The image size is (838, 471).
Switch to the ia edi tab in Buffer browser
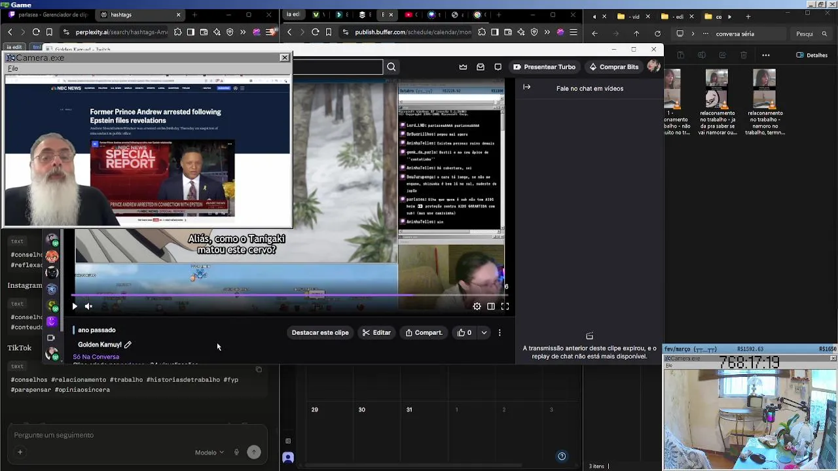tap(293, 14)
